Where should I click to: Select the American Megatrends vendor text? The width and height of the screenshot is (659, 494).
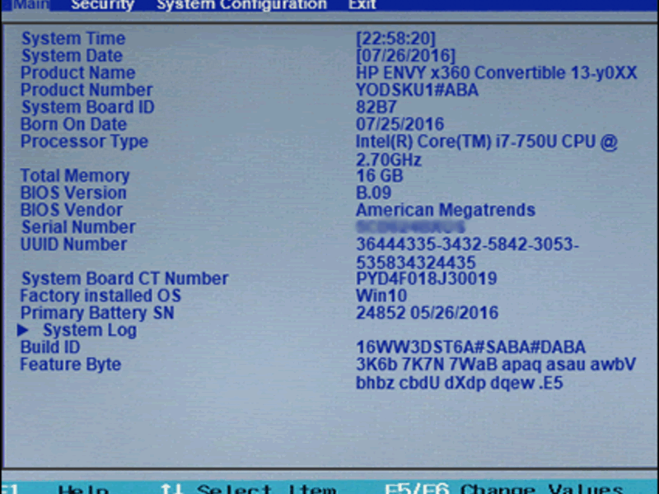pos(446,211)
